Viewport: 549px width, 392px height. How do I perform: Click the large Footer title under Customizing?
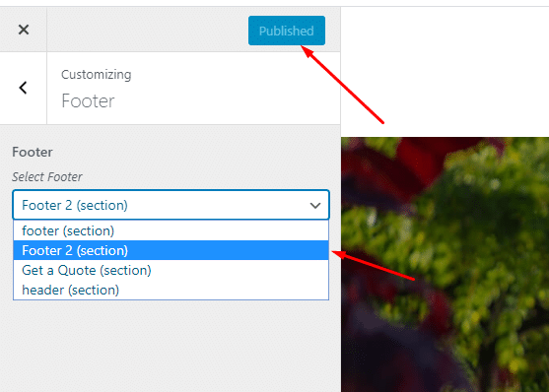click(x=88, y=101)
